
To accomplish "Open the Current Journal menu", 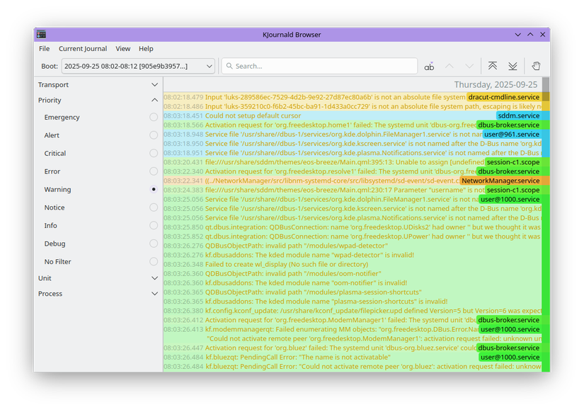I will [83, 48].
